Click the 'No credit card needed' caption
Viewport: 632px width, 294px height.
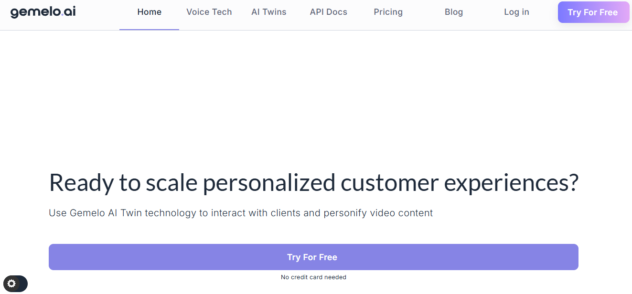[313, 277]
